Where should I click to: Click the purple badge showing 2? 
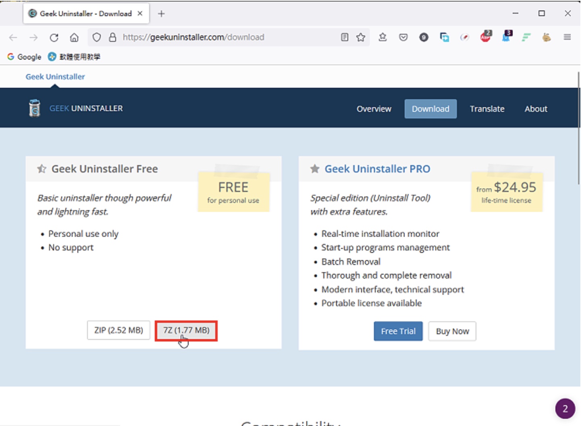(x=565, y=409)
